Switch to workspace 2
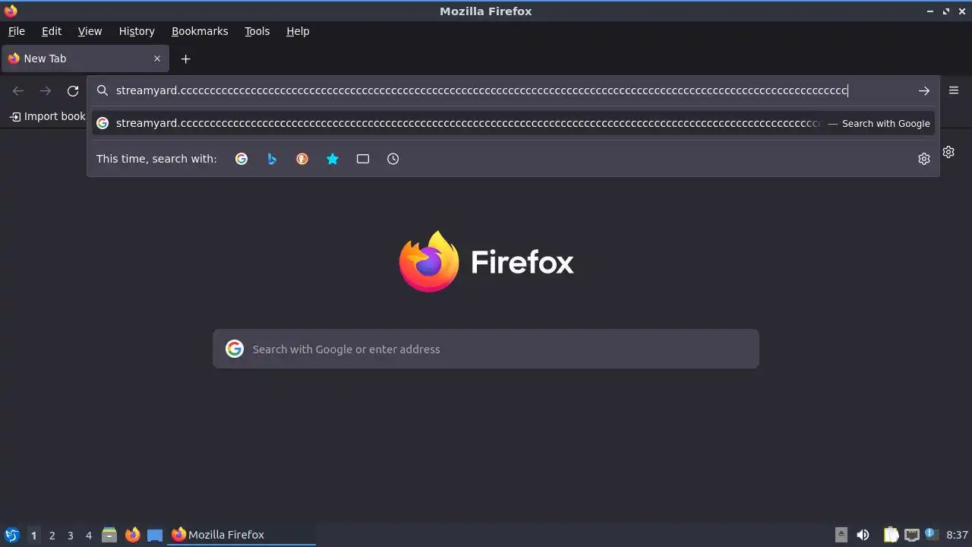972x547 pixels. coord(52,535)
